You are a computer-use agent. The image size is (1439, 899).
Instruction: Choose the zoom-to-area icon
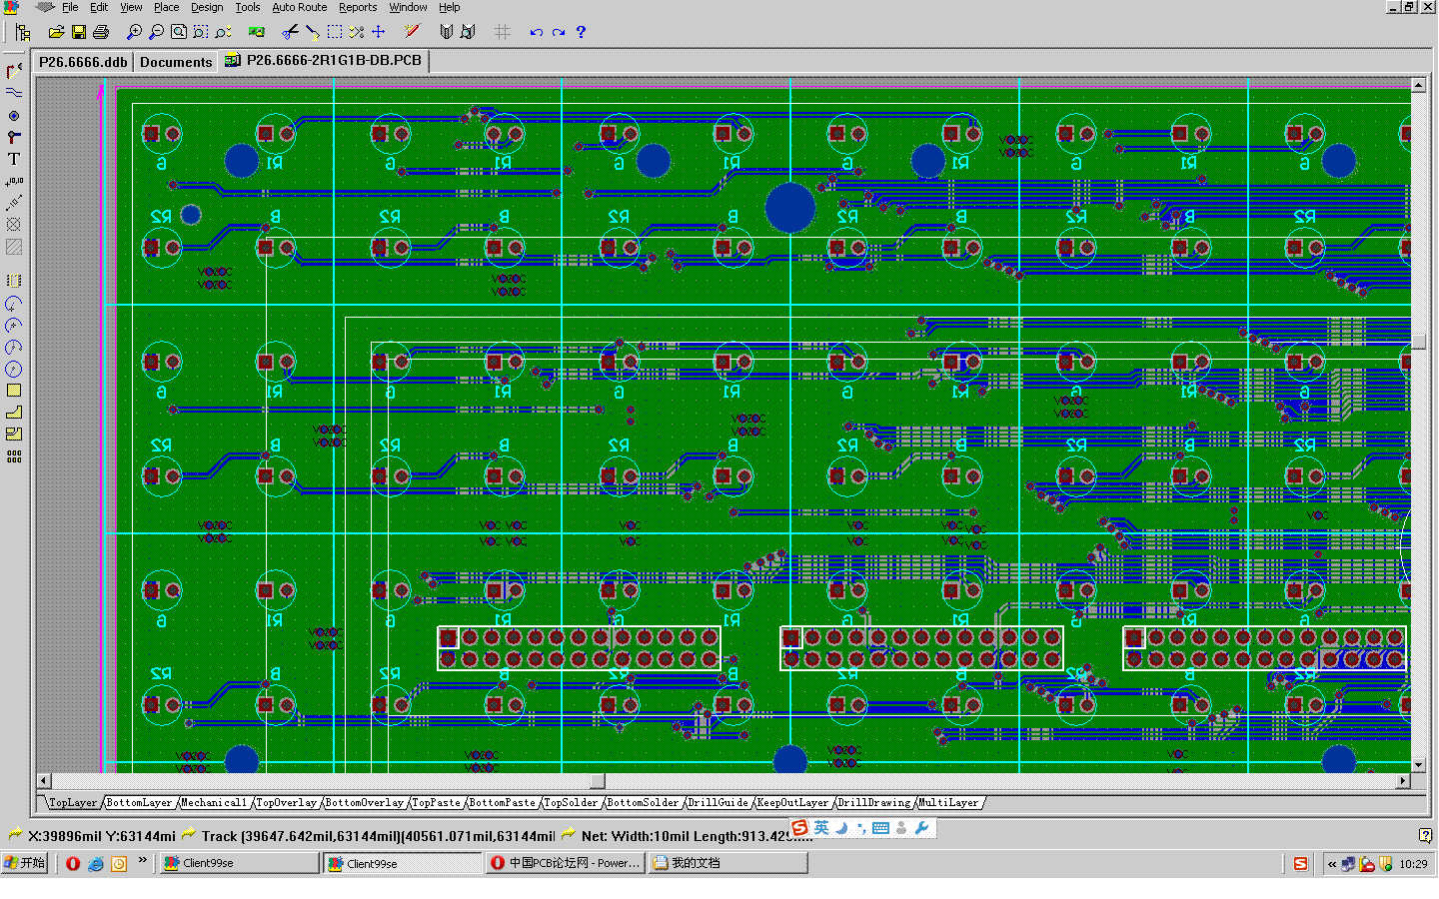pyautogui.click(x=200, y=32)
